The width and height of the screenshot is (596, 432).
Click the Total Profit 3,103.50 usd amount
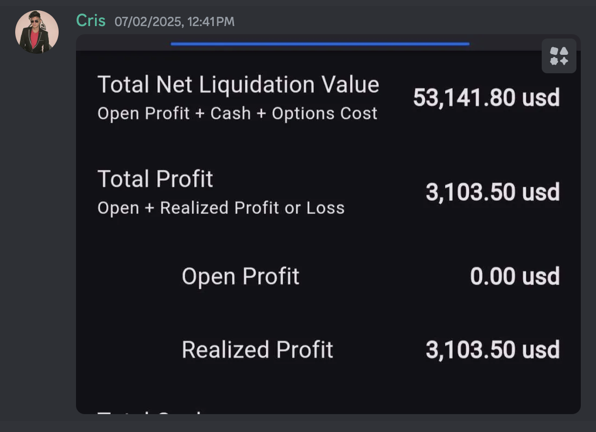(492, 192)
